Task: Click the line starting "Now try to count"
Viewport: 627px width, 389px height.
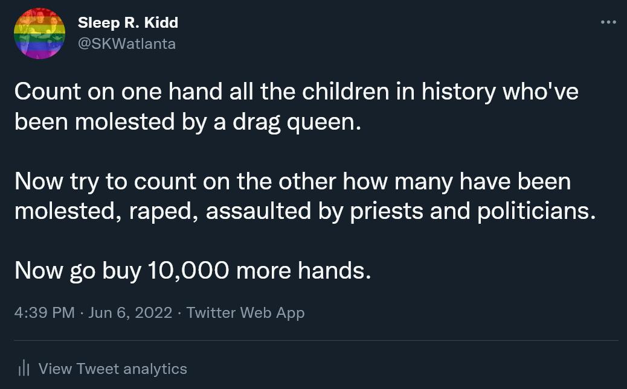Action: pos(292,181)
